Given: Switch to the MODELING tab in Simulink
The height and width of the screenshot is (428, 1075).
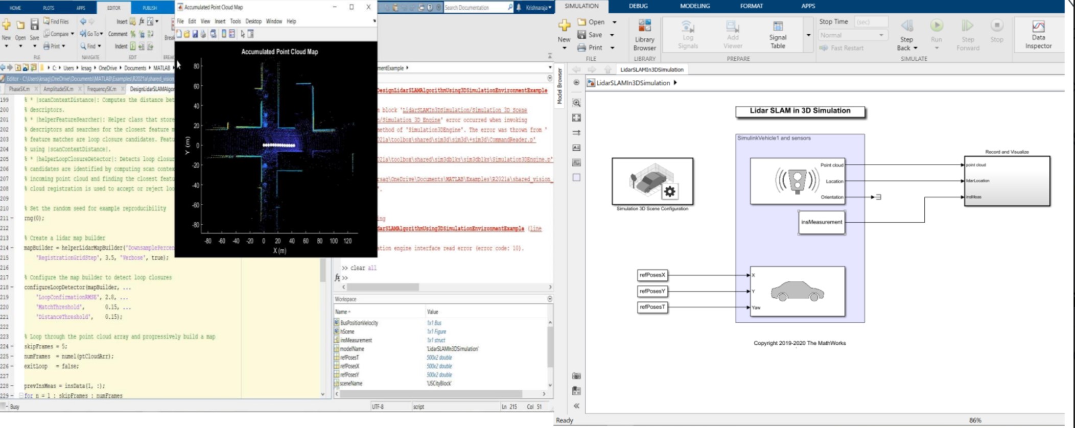Looking at the screenshot, I should click(695, 6).
